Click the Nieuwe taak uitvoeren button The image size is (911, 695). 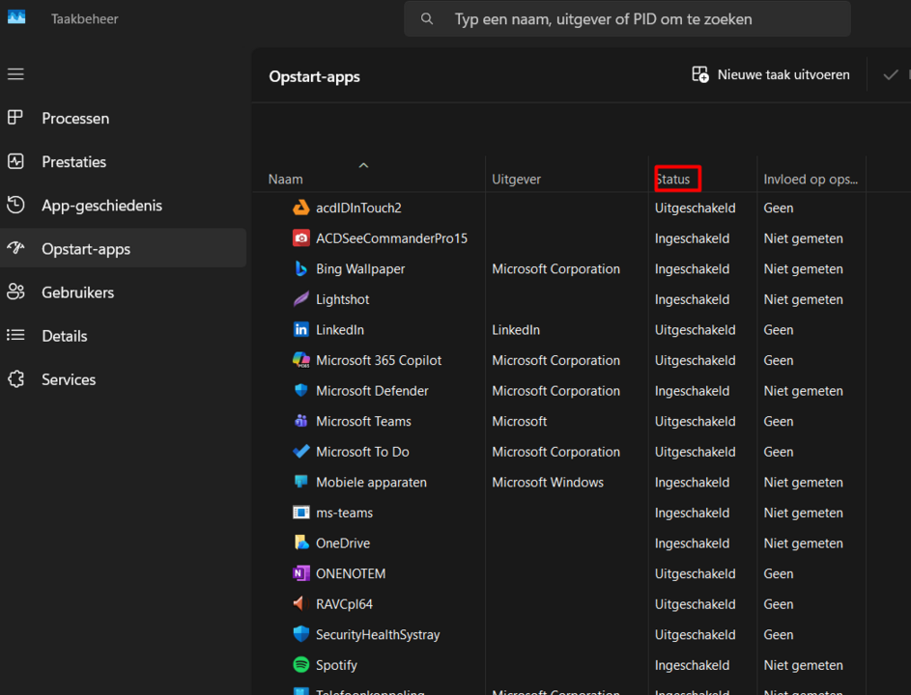pyautogui.click(x=770, y=74)
